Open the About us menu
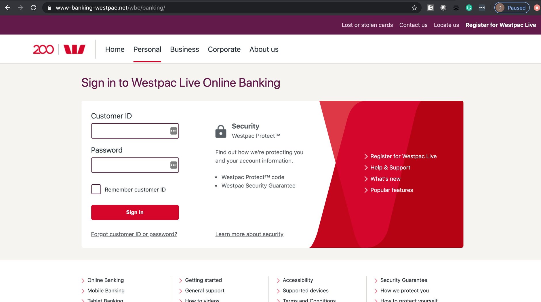The image size is (541, 302). pyautogui.click(x=264, y=49)
